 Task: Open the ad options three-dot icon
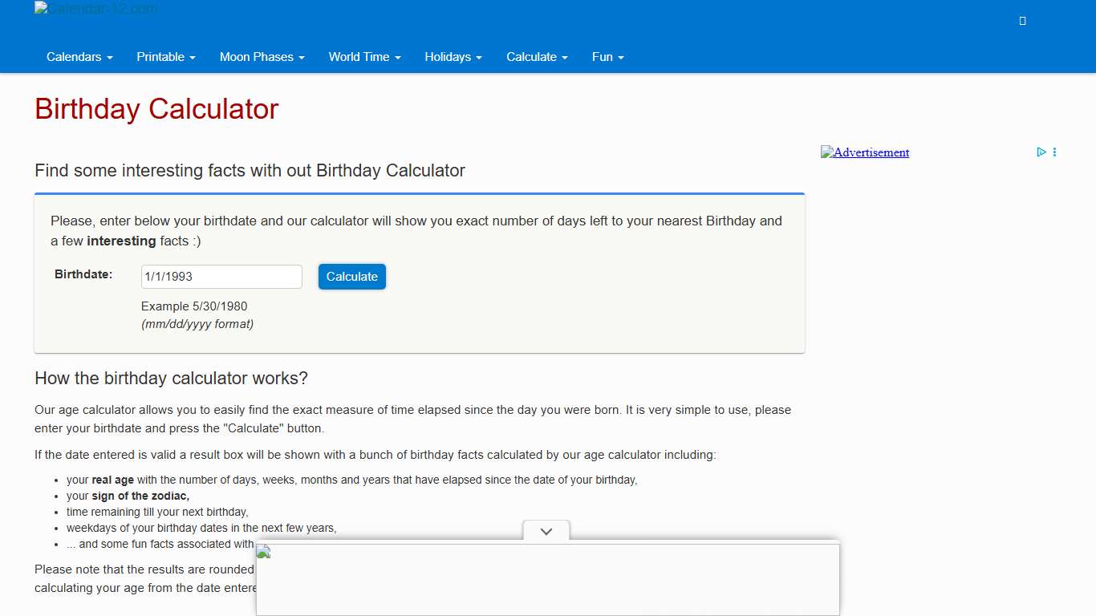[1054, 152]
